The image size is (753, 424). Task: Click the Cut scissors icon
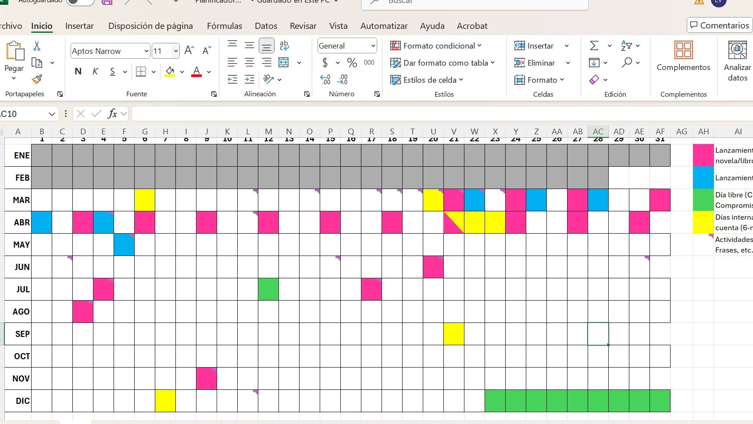[37, 46]
